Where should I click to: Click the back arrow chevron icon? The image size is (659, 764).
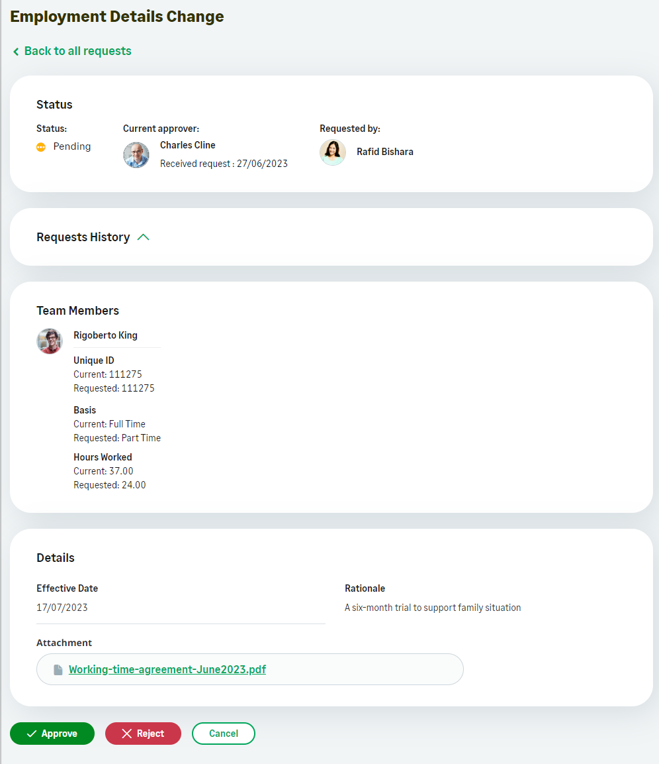point(16,52)
